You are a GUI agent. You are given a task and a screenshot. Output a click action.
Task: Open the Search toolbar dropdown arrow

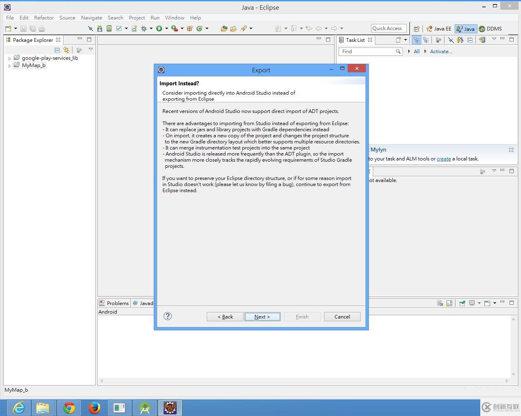point(251,28)
